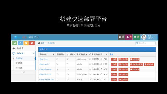Open the ChuyeMessage project link
The image size is (167, 94).
[45, 69]
